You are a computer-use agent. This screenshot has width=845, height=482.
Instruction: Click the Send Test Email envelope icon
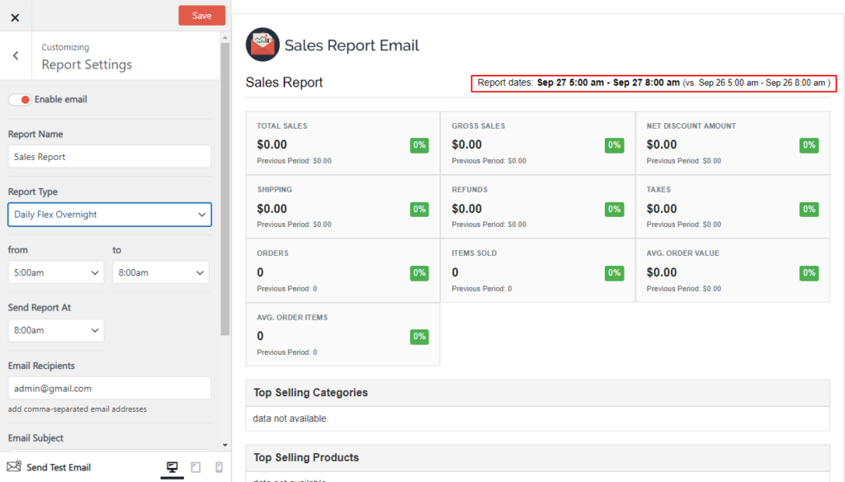coord(15,466)
